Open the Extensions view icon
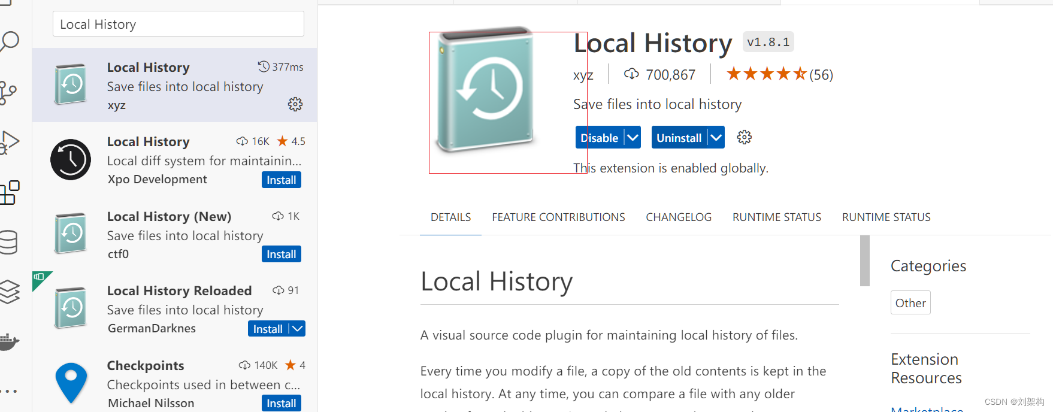Screen dimensions: 1053x412 (9, 193)
